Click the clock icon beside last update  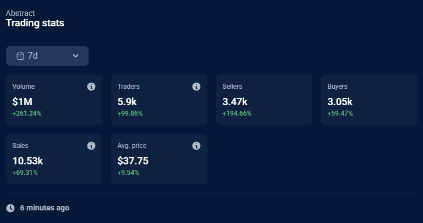(10, 208)
